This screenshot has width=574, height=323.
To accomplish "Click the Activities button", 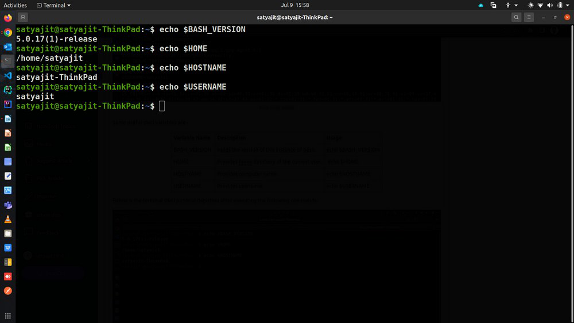I will [x=15, y=5].
